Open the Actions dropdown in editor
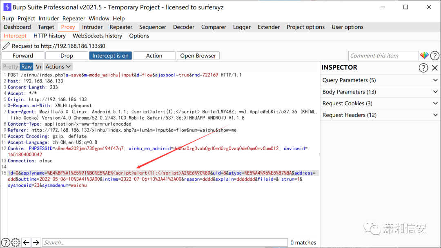Screen dimensions: 441x248 click(58, 66)
